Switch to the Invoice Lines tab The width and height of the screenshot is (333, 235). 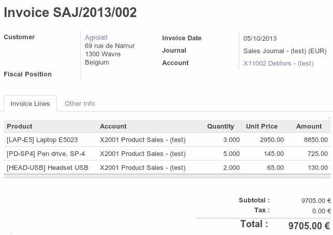click(30, 103)
